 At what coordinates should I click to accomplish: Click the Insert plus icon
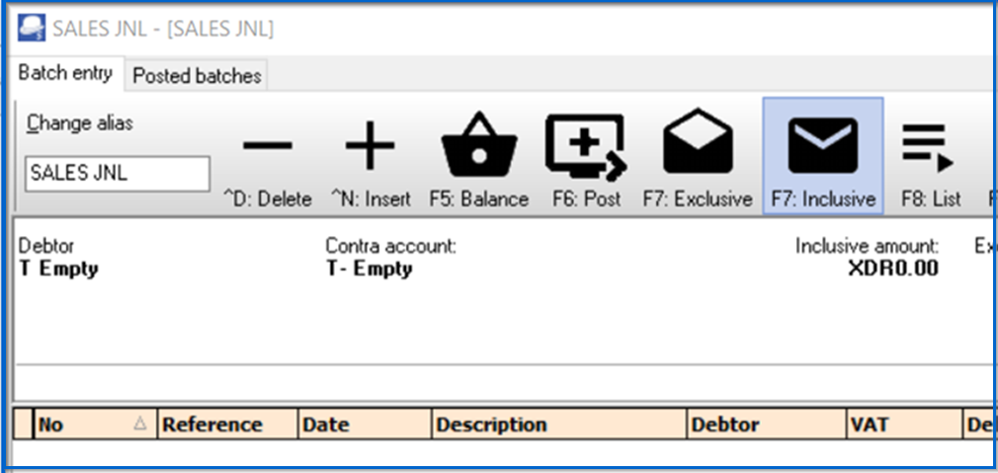point(370,148)
